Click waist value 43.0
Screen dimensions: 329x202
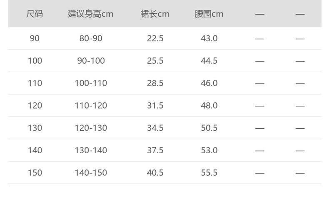(x=209, y=38)
